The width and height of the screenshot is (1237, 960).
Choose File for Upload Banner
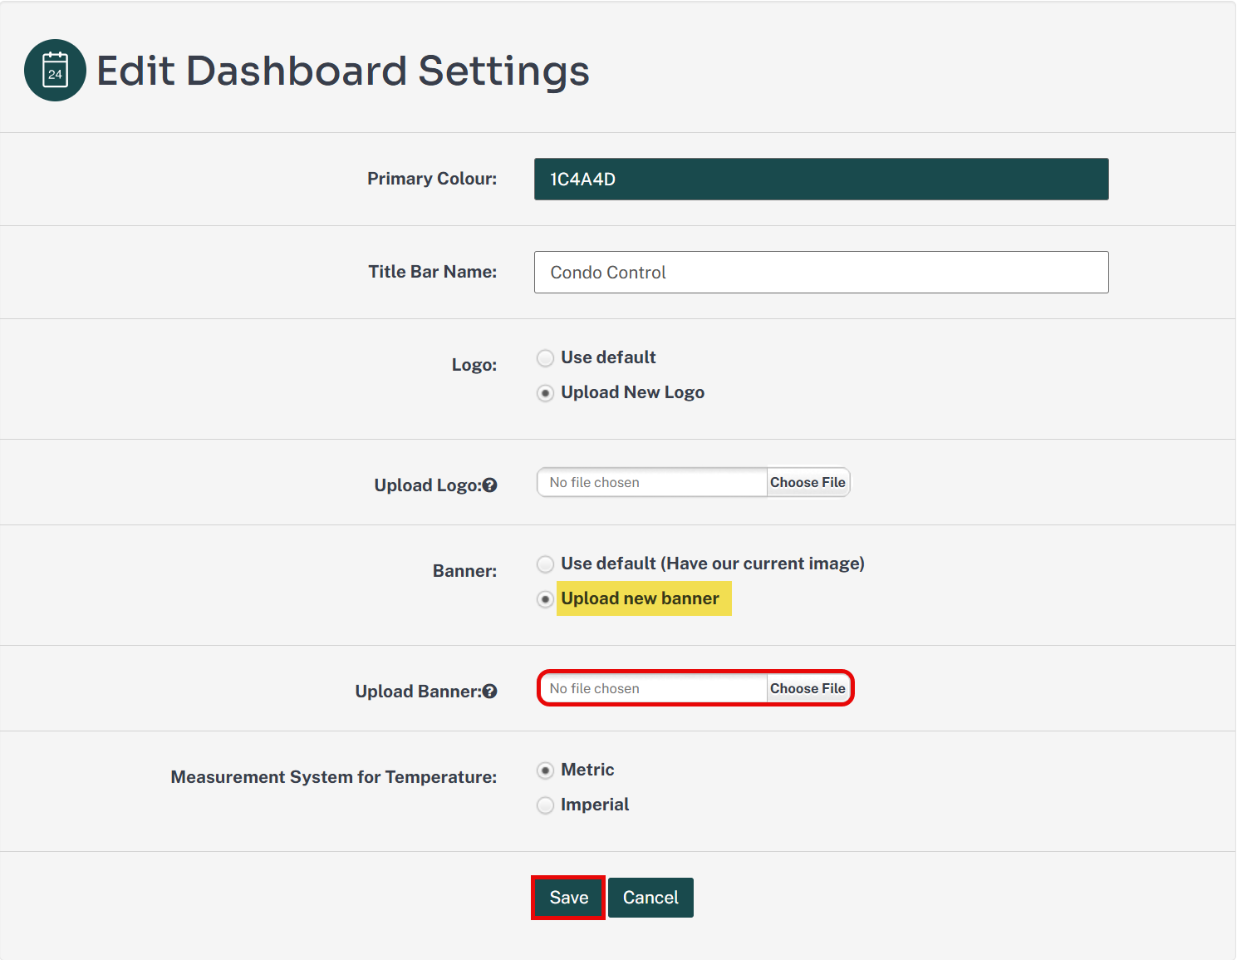coord(807,688)
